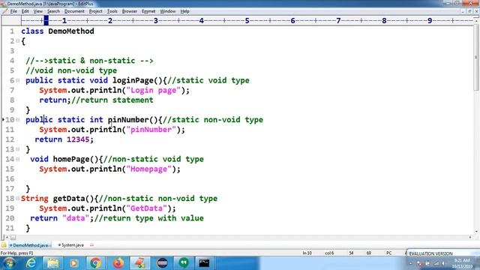Switch to the System.java document tab
This screenshot has height=270, width=480.
pos(71,245)
